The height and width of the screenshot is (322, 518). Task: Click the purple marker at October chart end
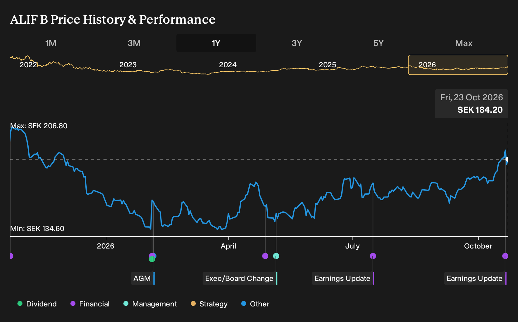pos(505,256)
